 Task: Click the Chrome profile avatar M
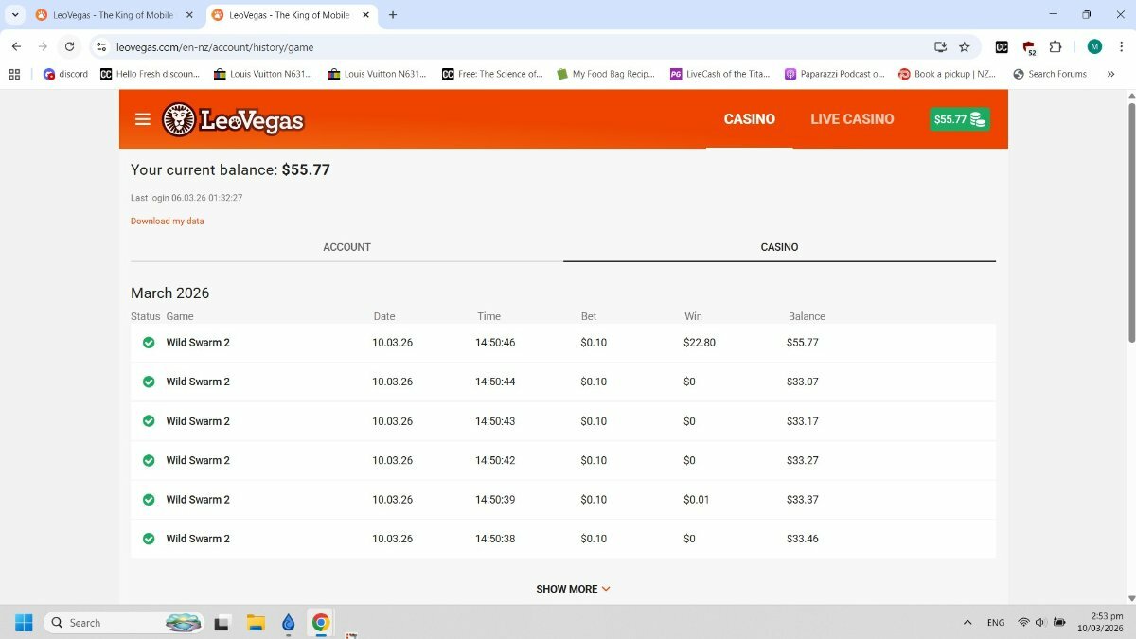pyautogui.click(x=1094, y=46)
